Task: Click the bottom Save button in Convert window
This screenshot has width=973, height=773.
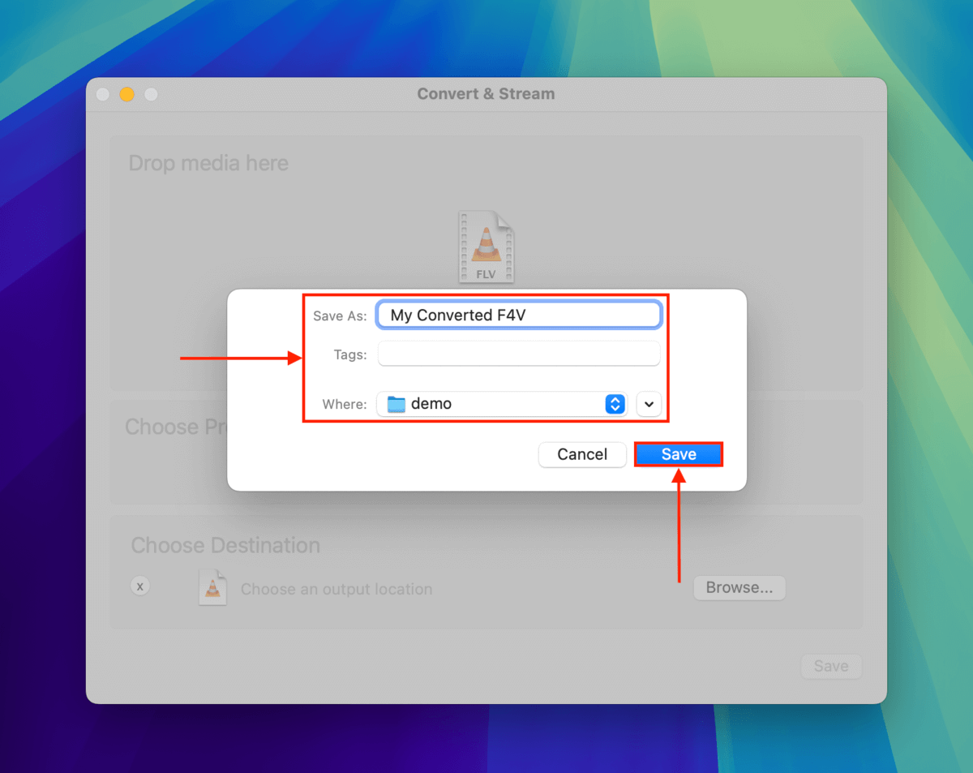Action: pyautogui.click(x=831, y=666)
